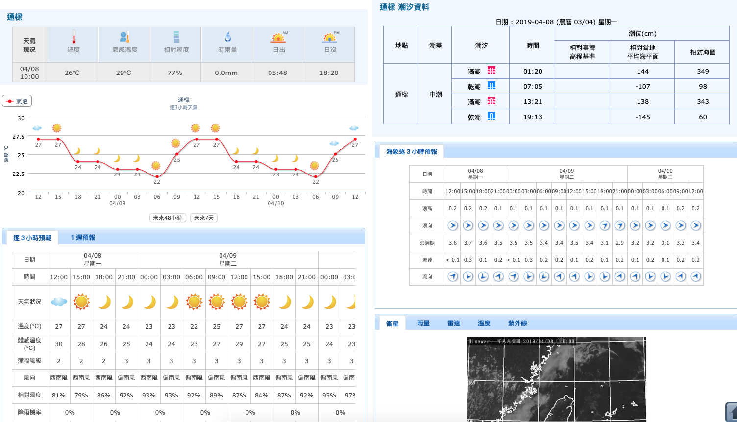Select the 27° chart point at 12 on 04/09
Viewport: 737px width, 422px height.
pyautogui.click(x=197, y=139)
